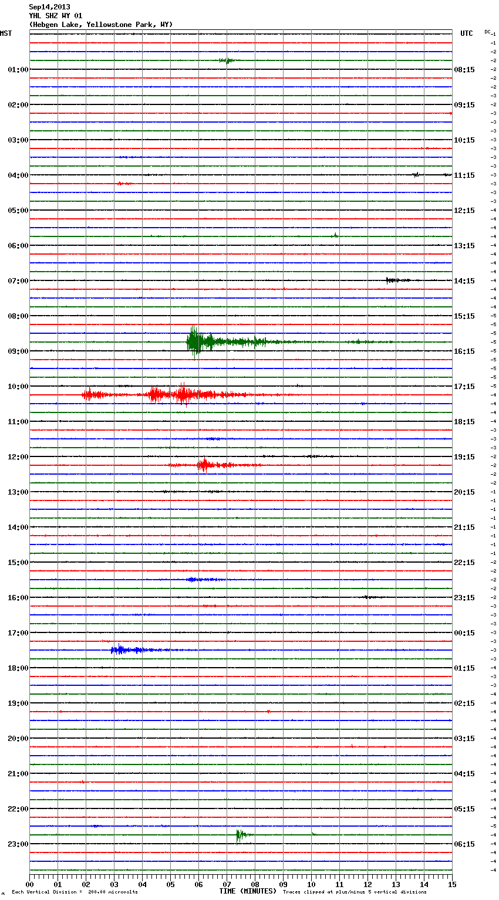
Task: Click the 17:00 MST hour label
Action: click(x=18, y=633)
